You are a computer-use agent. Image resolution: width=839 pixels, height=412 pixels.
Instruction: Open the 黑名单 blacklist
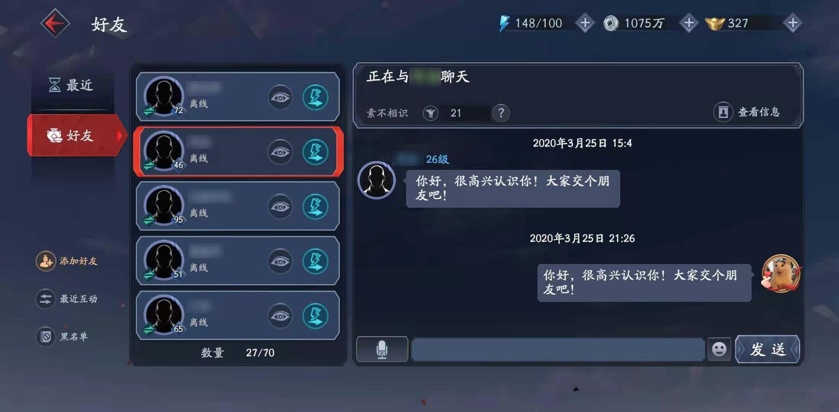coord(62,336)
